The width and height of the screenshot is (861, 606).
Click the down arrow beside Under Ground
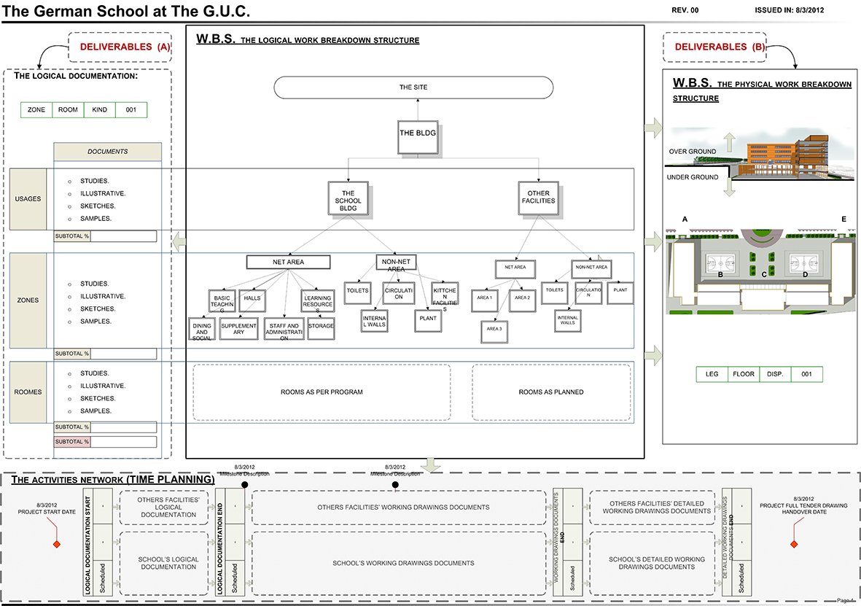729,187
